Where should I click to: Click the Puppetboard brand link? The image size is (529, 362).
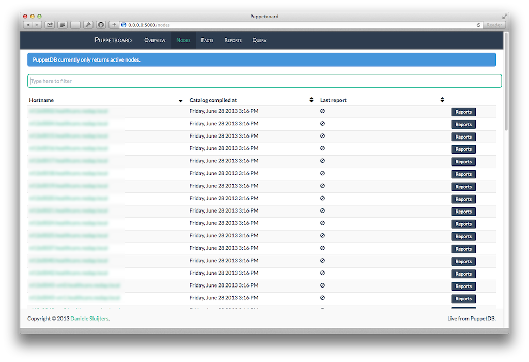click(x=113, y=40)
